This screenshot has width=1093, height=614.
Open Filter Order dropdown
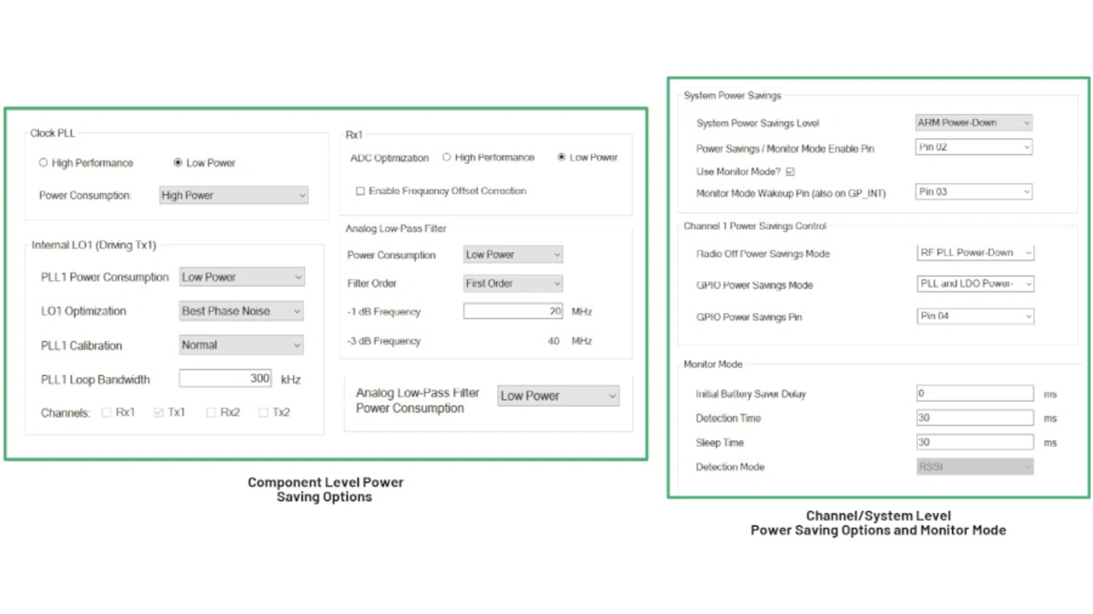(512, 283)
